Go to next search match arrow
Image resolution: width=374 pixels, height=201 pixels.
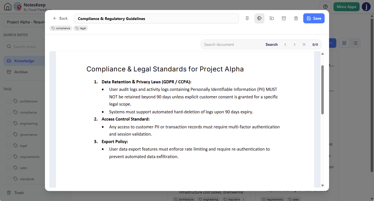[x=295, y=44]
